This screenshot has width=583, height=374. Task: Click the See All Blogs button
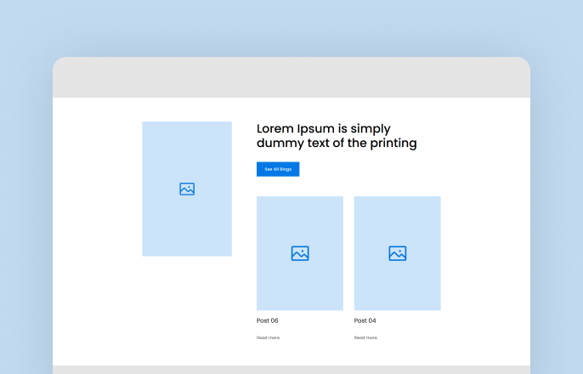[x=278, y=169]
